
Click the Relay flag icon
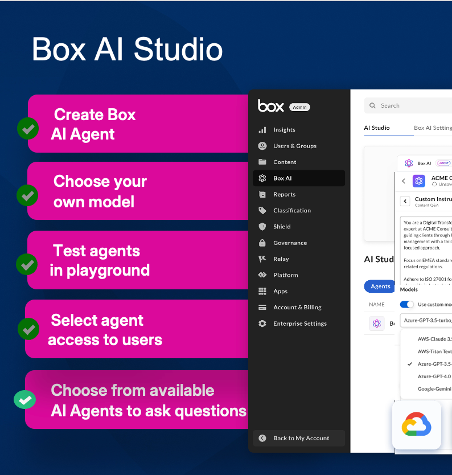[x=262, y=259]
